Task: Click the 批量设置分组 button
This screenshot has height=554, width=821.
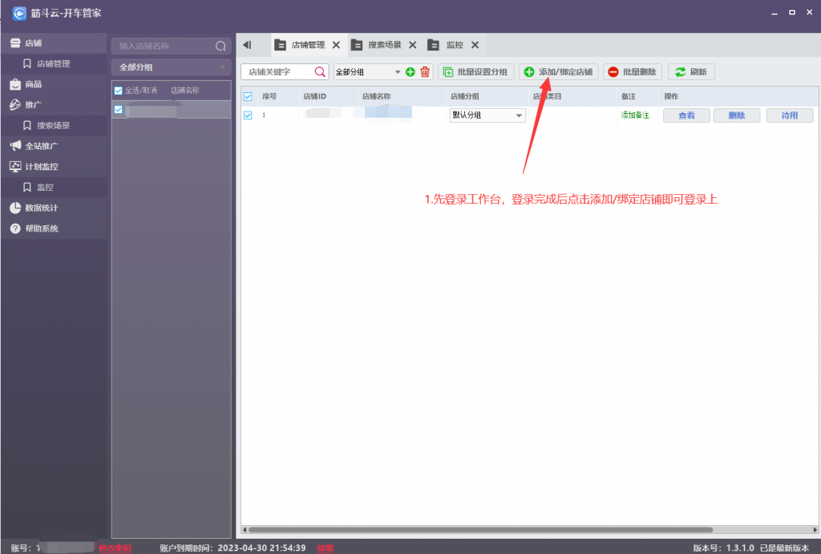Action: [x=476, y=71]
